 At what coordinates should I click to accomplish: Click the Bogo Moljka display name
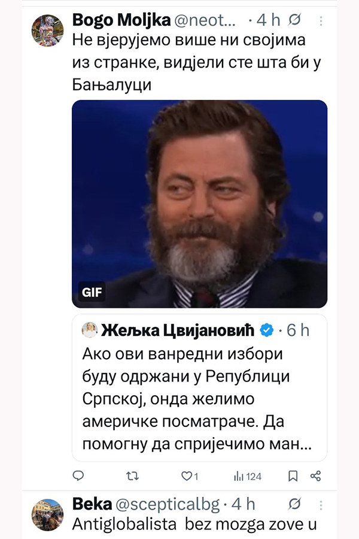pos(120,20)
